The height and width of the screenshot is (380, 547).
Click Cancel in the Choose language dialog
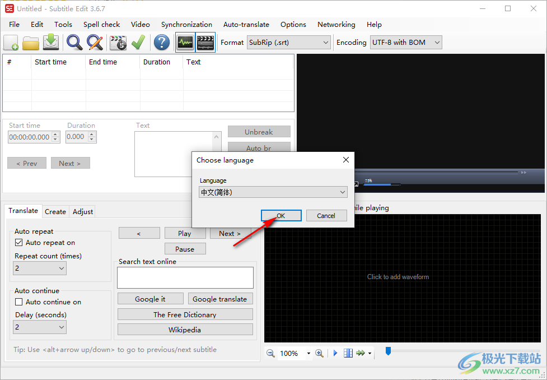tap(326, 215)
